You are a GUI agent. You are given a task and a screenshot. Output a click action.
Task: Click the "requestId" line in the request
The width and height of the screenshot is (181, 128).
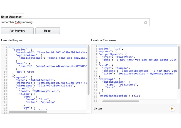(x=51, y=83)
